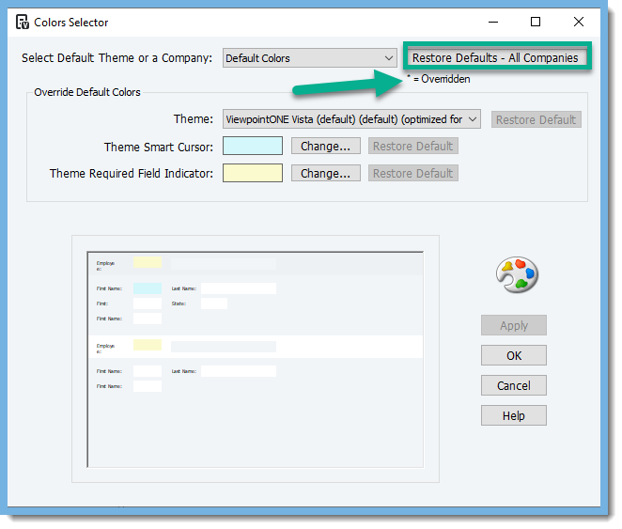Click the Apply button

click(514, 325)
